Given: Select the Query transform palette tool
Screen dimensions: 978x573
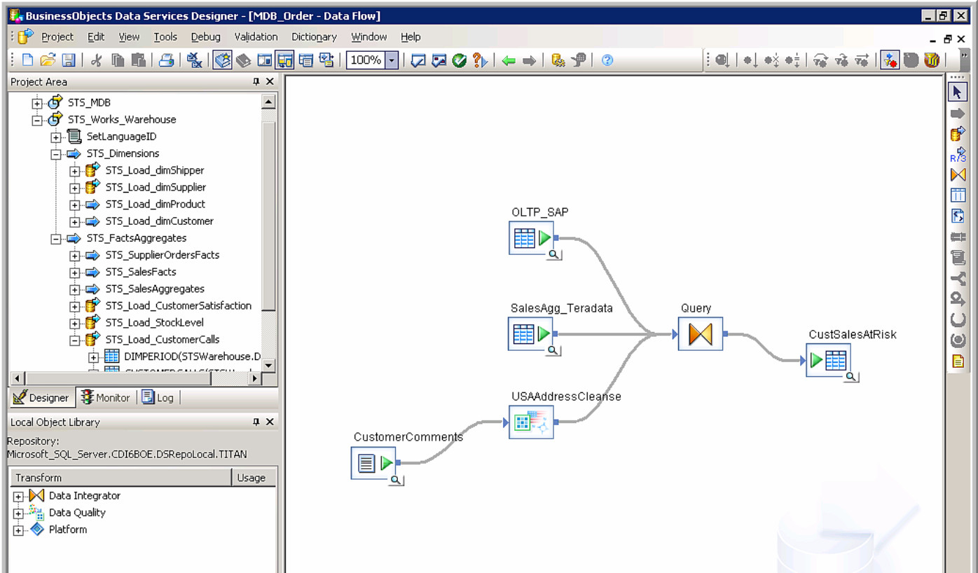Looking at the screenshot, I should (958, 174).
